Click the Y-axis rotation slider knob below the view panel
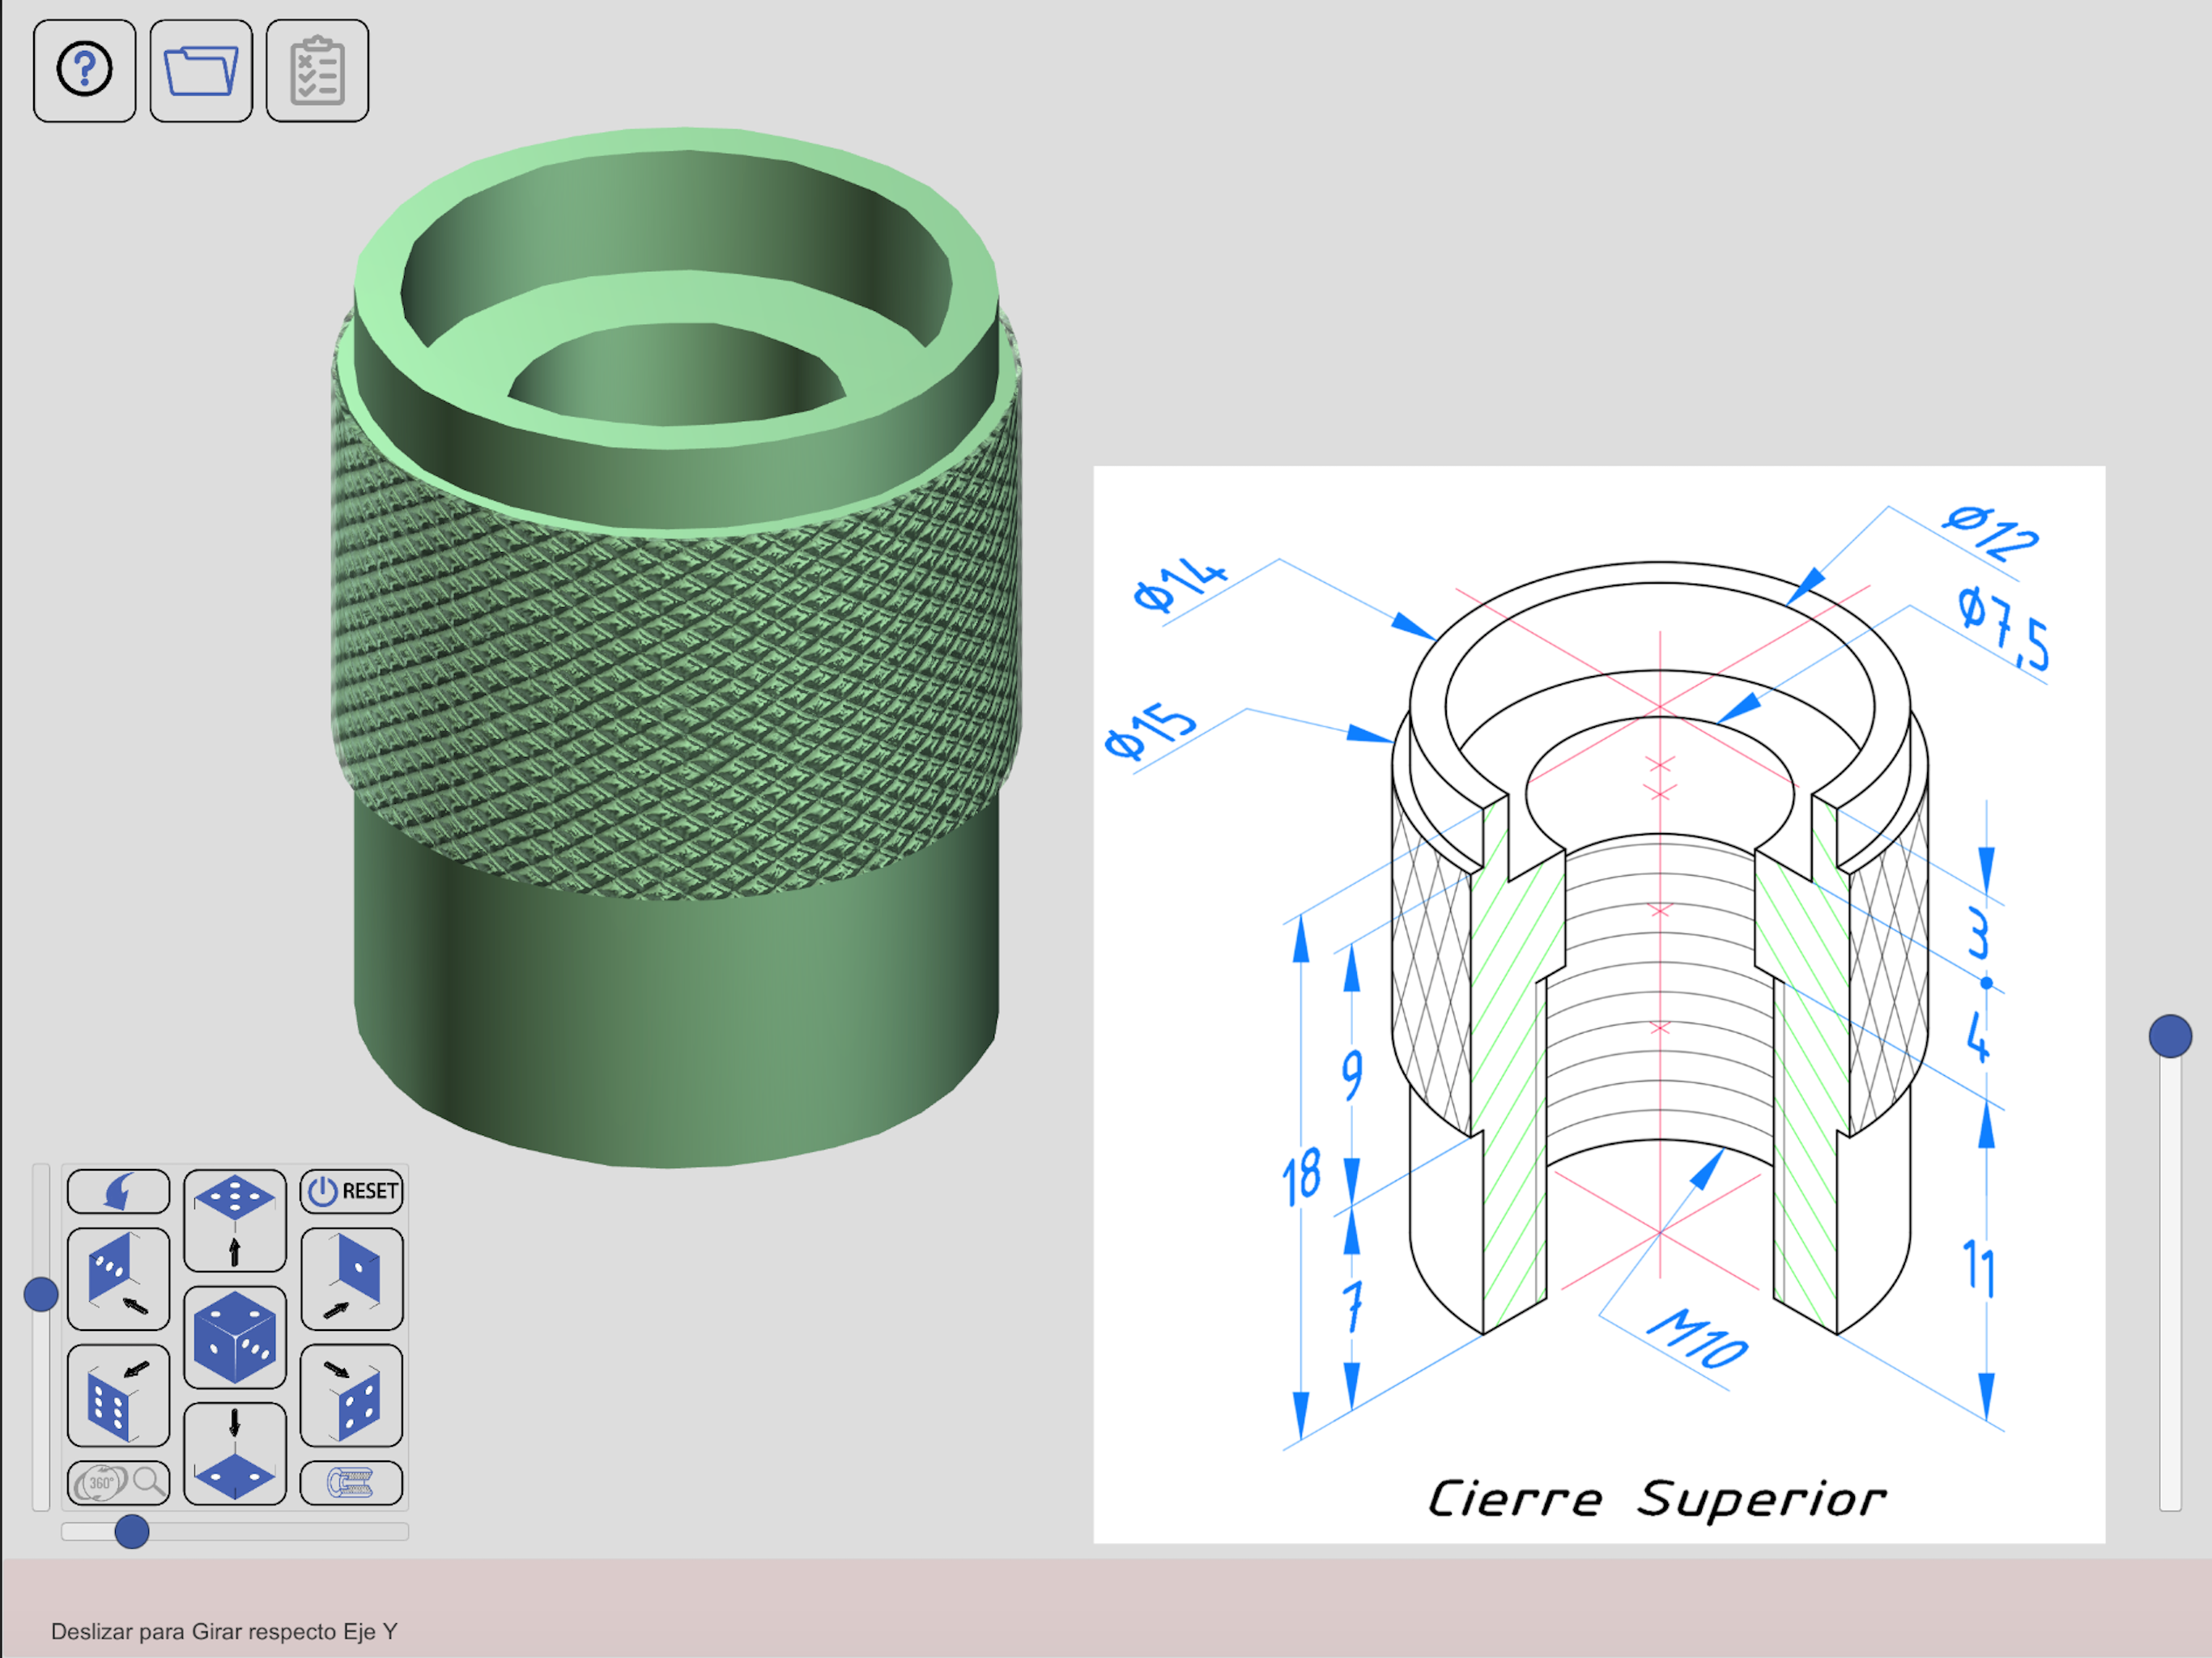This screenshot has height=1658, width=2212. pyautogui.click(x=132, y=1531)
